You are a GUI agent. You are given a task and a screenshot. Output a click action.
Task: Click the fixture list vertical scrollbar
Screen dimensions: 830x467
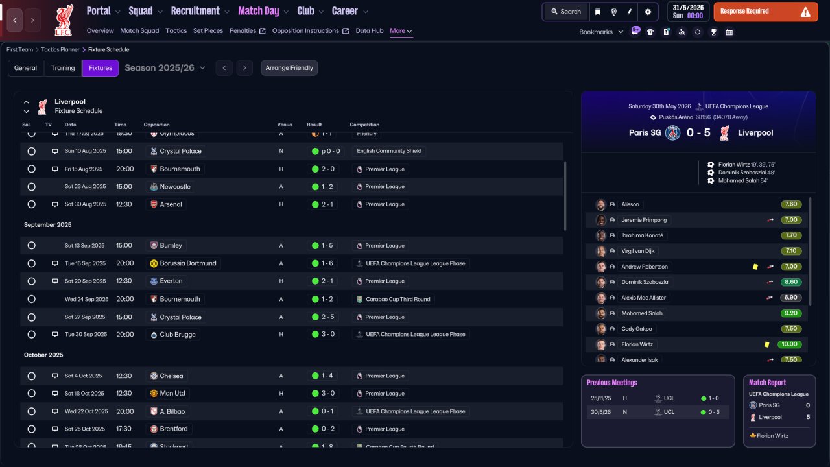pos(565,196)
